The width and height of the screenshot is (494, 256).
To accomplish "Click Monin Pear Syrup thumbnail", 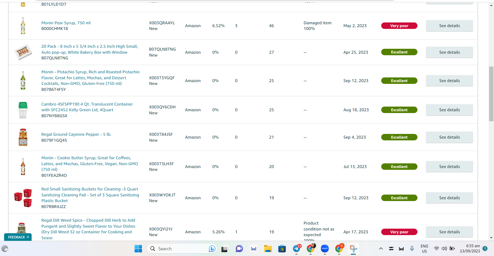I will (23, 26).
